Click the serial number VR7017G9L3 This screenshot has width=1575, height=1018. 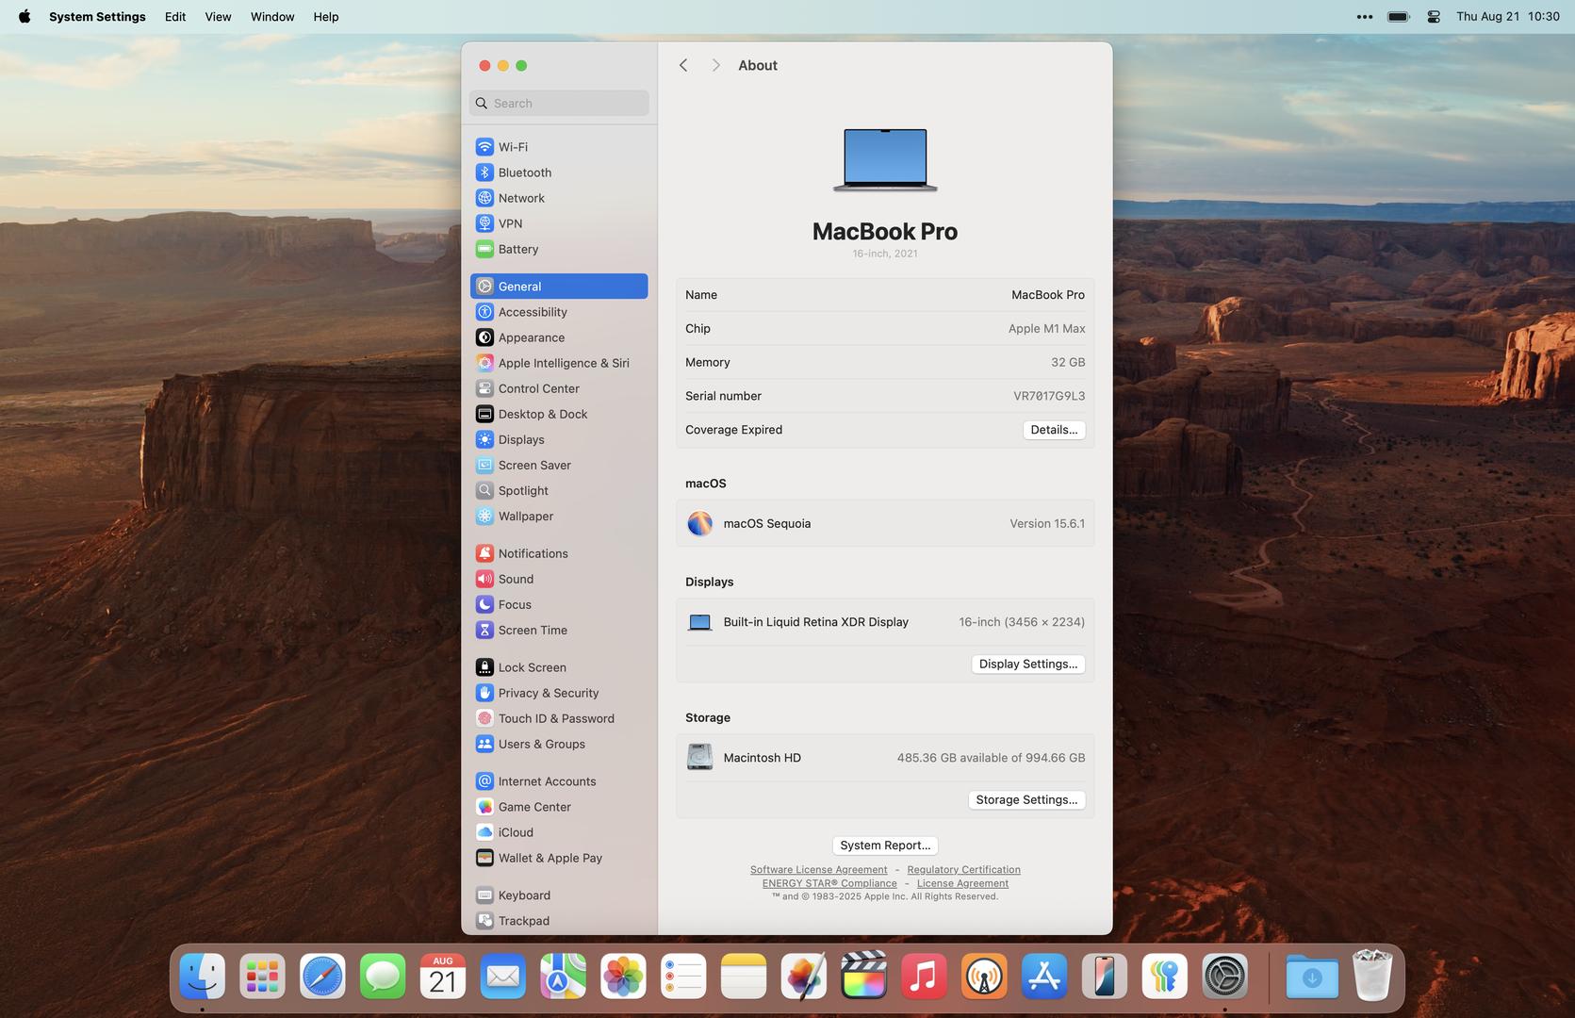(x=1049, y=396)
